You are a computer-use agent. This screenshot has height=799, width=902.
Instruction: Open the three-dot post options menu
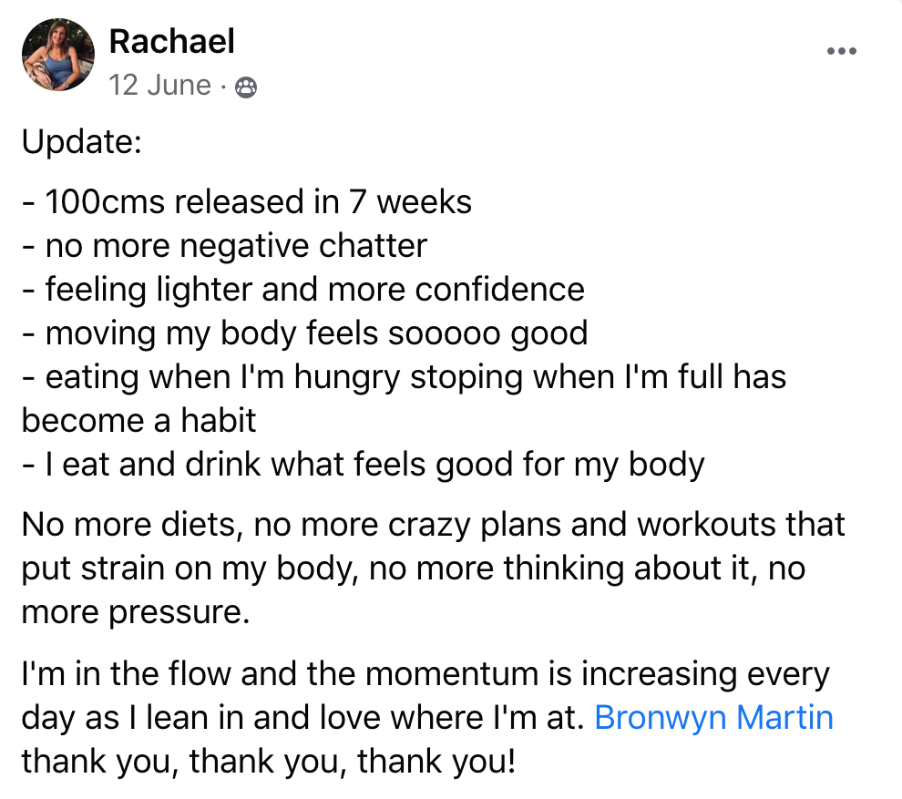842,51
